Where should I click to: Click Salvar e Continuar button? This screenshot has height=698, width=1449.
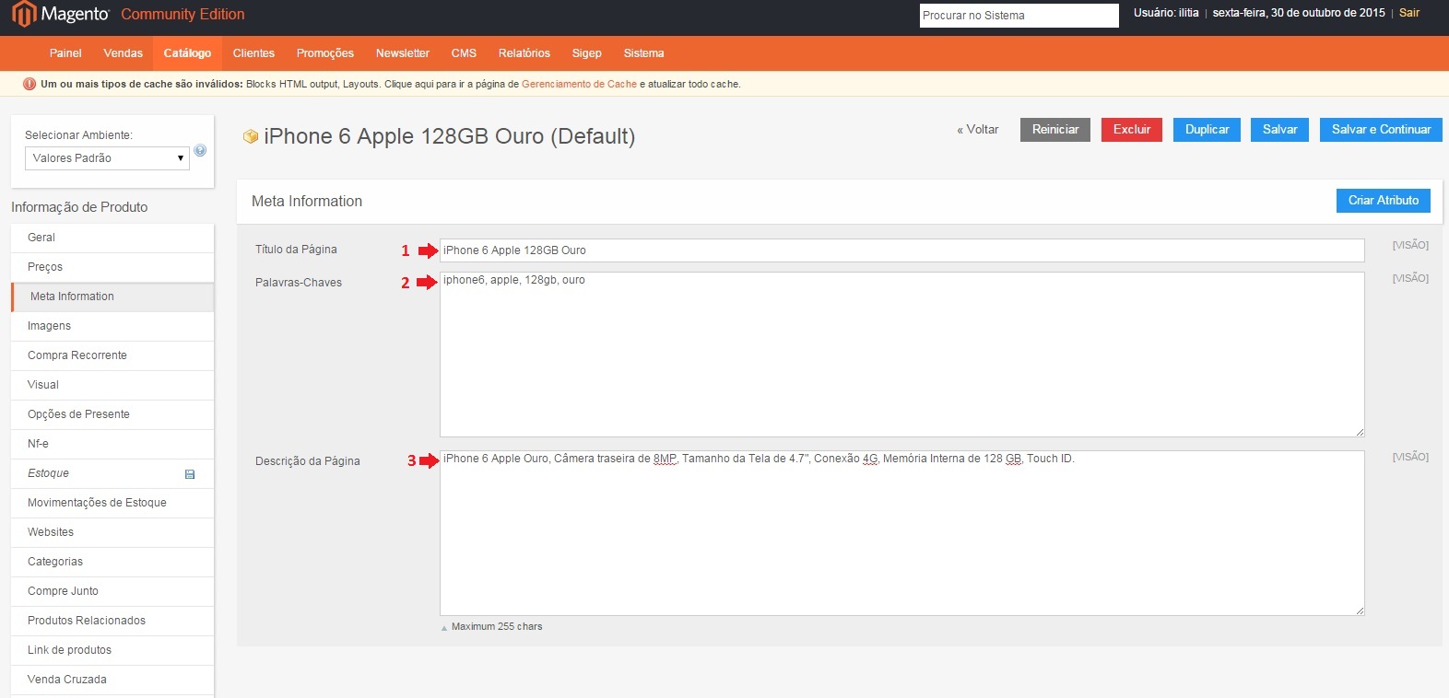pyautogui.click(x=1381, y=130)
